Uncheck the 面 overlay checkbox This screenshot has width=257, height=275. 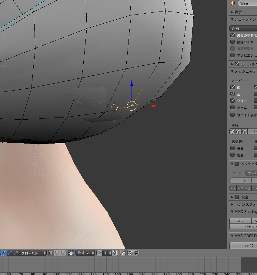(x=232, y=87)
